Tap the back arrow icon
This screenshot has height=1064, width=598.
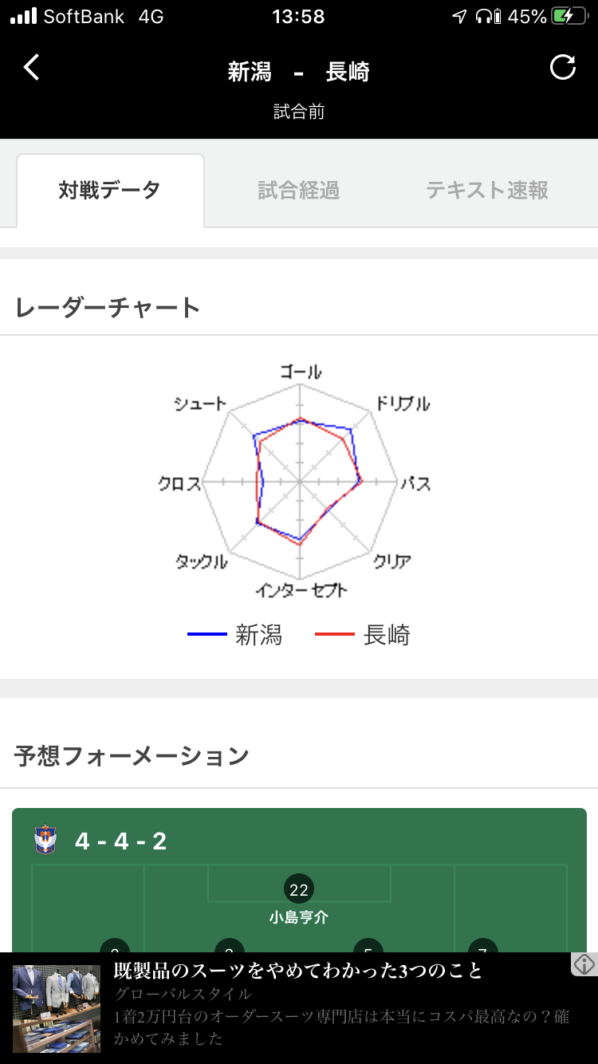[x=32, y=68]
